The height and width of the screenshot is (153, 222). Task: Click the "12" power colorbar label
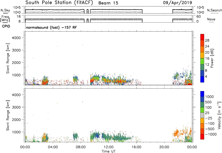coord(207,65)
